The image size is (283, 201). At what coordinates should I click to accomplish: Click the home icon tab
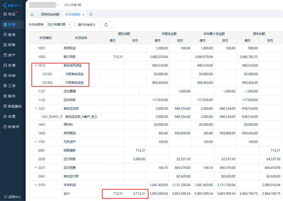coord(32,15)
